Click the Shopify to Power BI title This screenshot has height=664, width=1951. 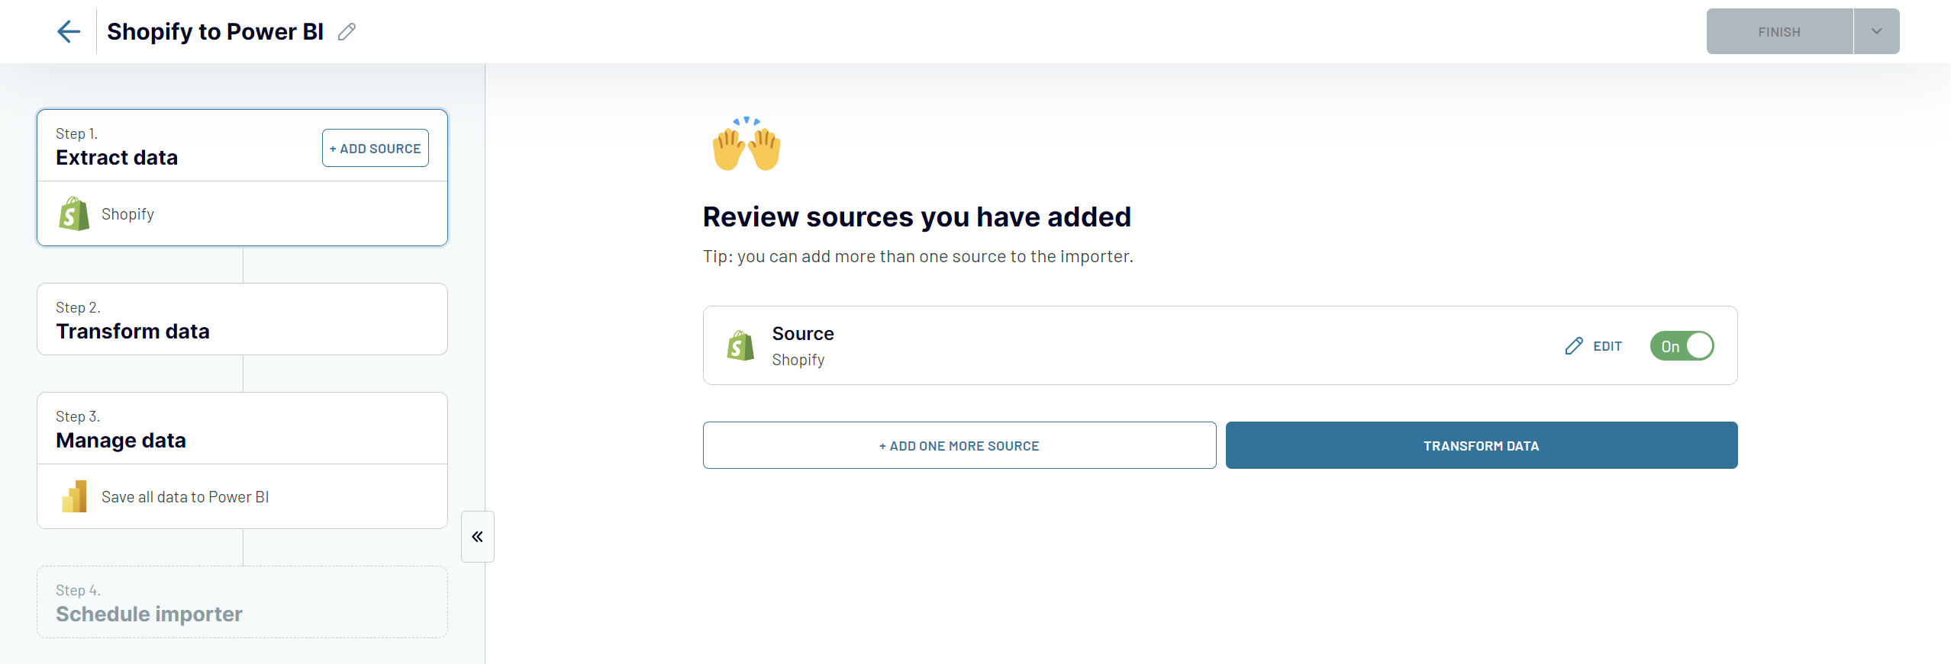coord(215,31)
